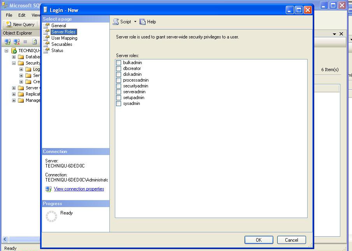The image size is (352, 251).
Task: Minimize the Login - New dialog
Action: point(290,10)
